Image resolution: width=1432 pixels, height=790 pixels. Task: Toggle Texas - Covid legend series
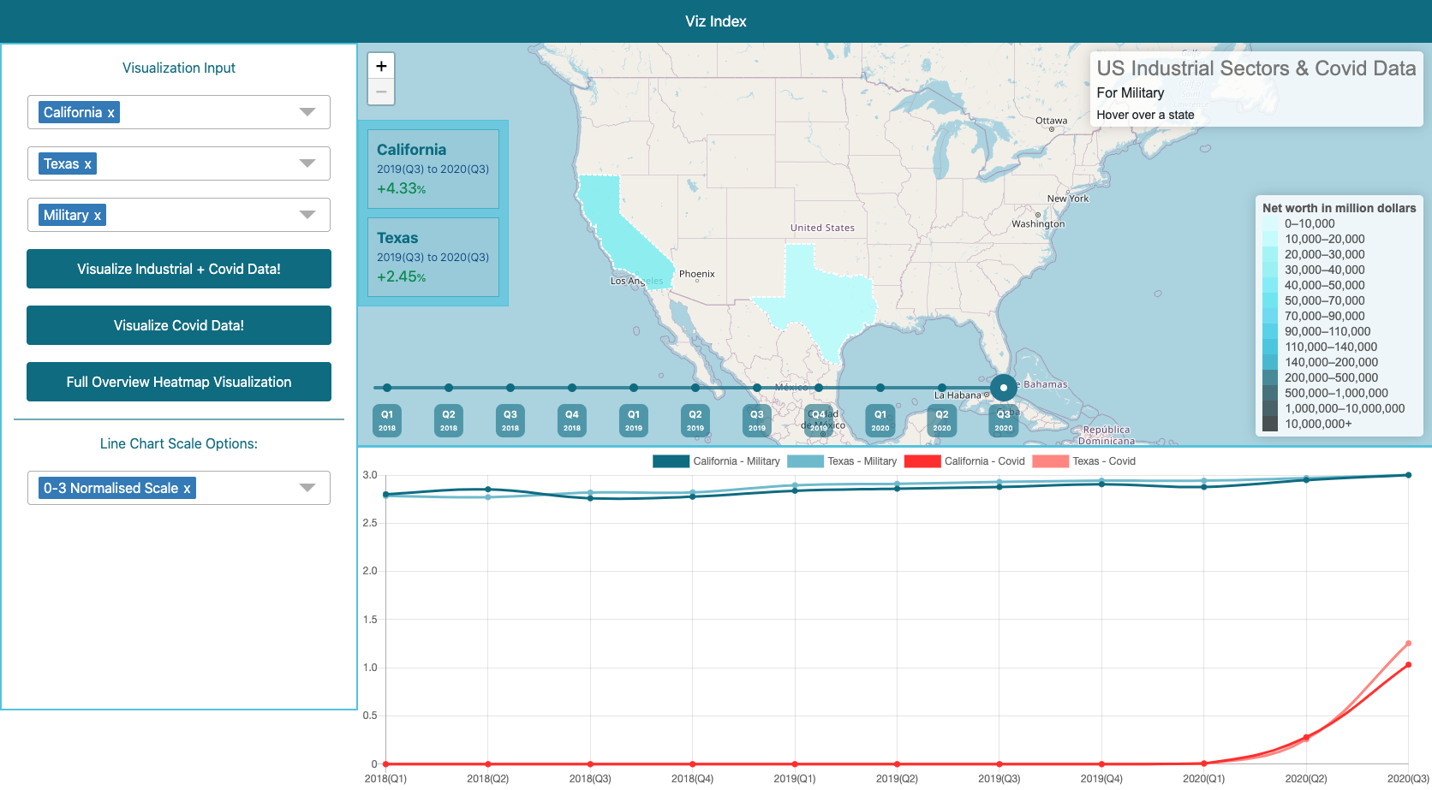(x=1084, y=461)
